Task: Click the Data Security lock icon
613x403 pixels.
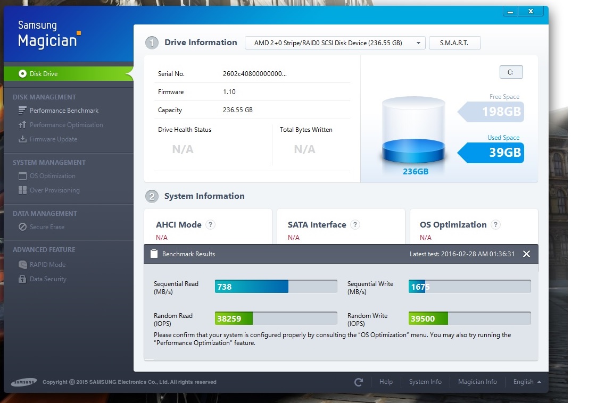Action: click(x=22, y=279)
